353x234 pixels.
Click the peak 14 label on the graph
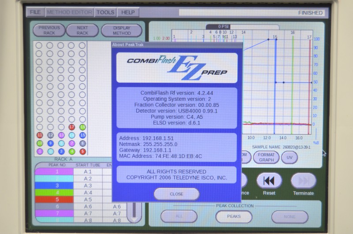tap(244, 32)
